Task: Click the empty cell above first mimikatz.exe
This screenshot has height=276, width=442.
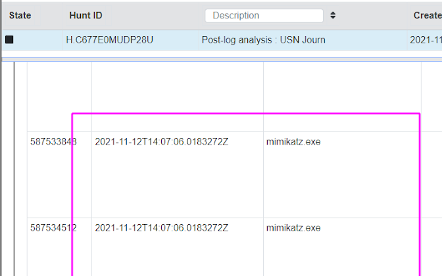Action: (x=342, y=95)
